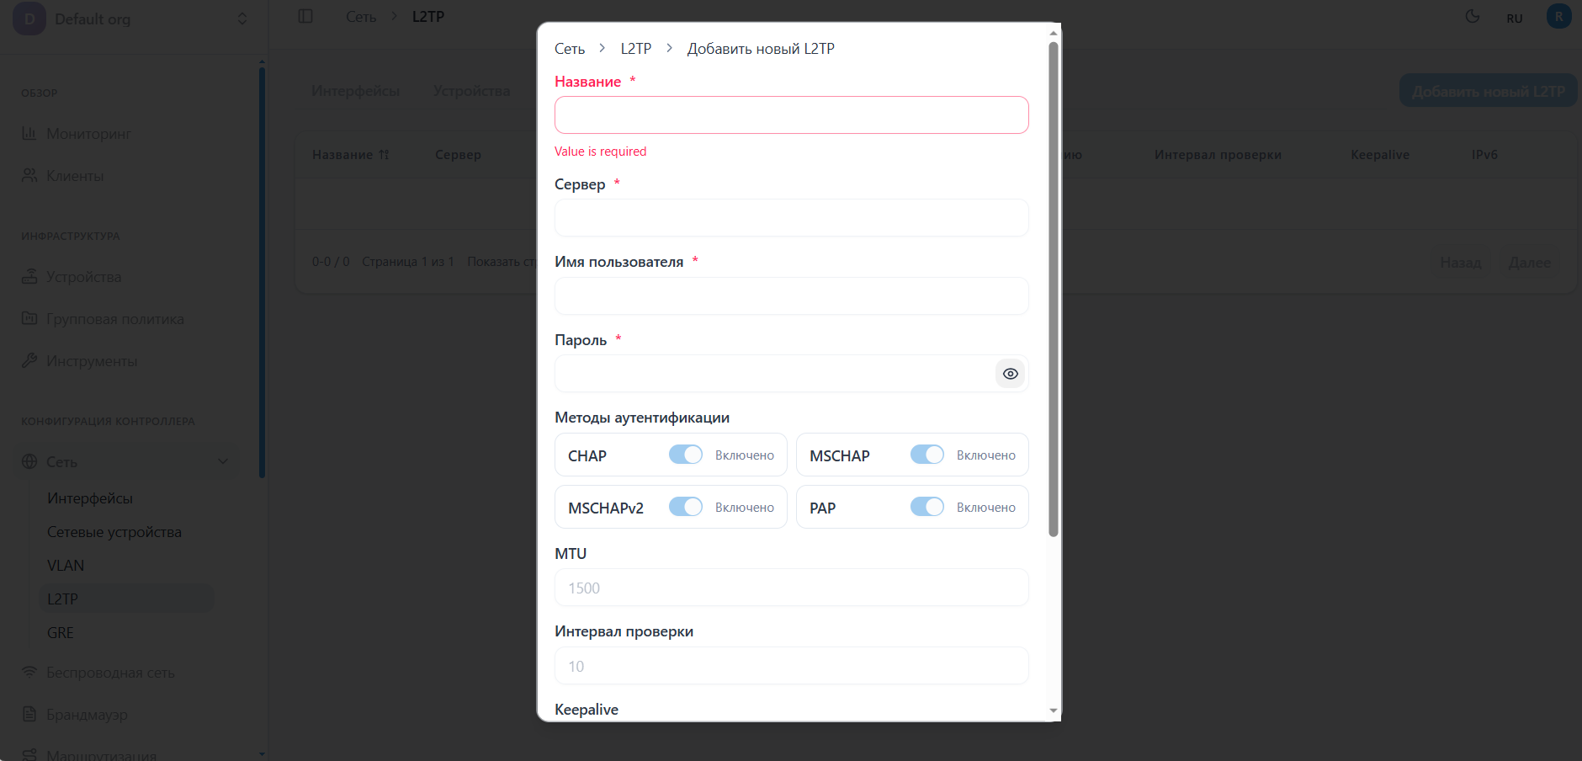Image resolution: width=1582 pixels, height=761 pixels.
Task: Toggle password visibility eye icon
Action: coord(1010,374)
